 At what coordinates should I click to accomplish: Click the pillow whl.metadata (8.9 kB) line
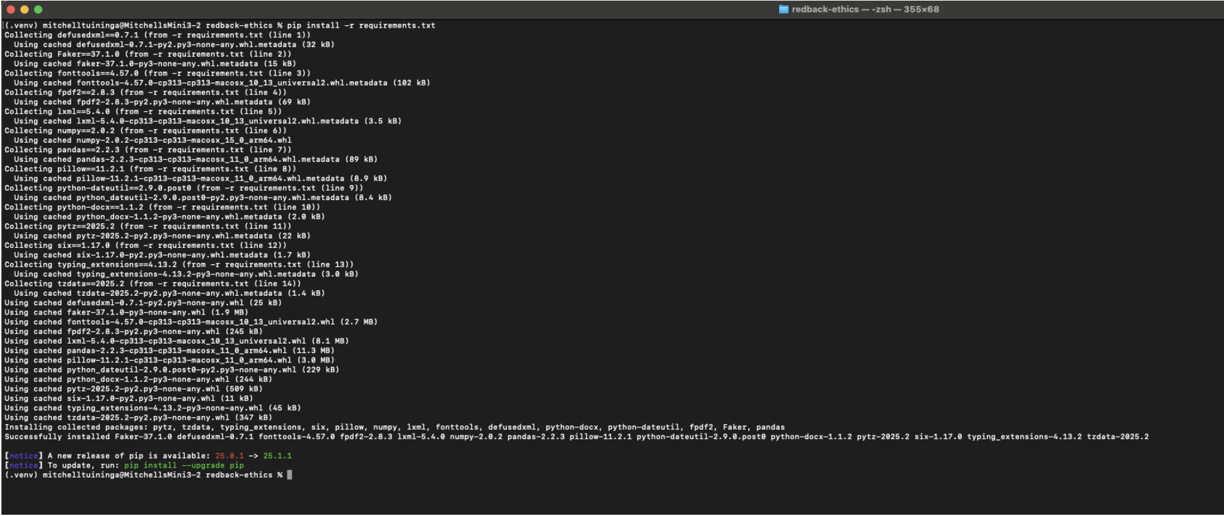pos(200,179)
